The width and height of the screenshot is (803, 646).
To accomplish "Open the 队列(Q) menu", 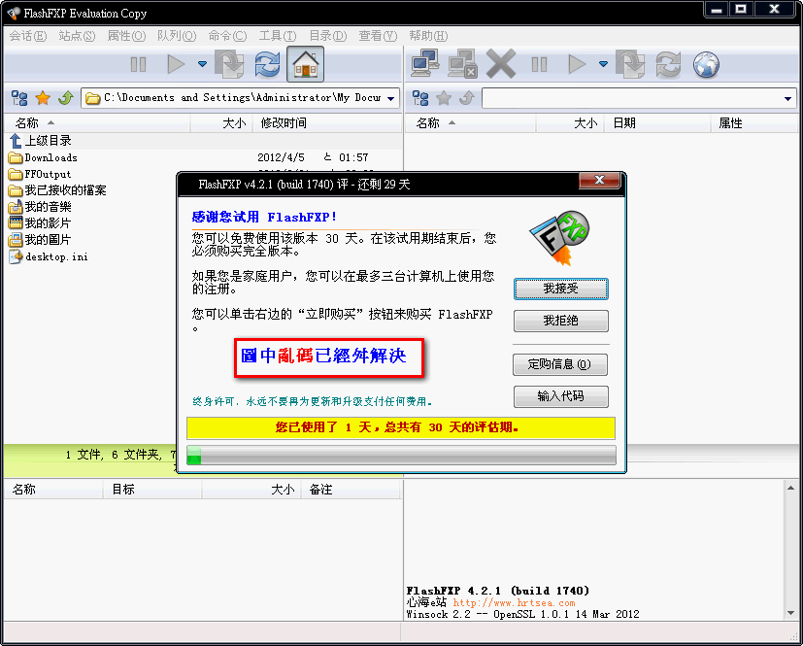I will coord(177,35).
